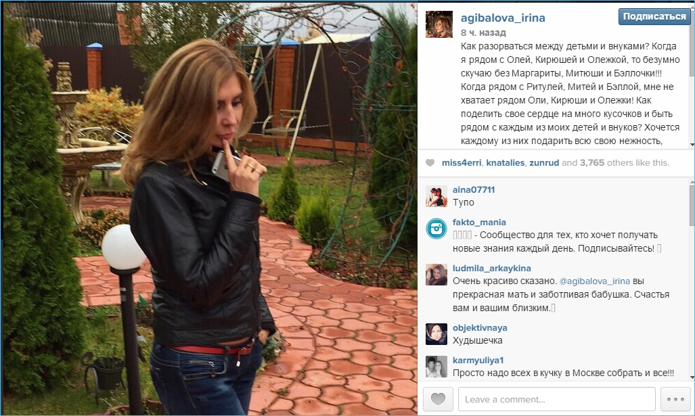The image size is (695, 416).
Task: Click the Подписаться follow button
Action: coord(654,16)
